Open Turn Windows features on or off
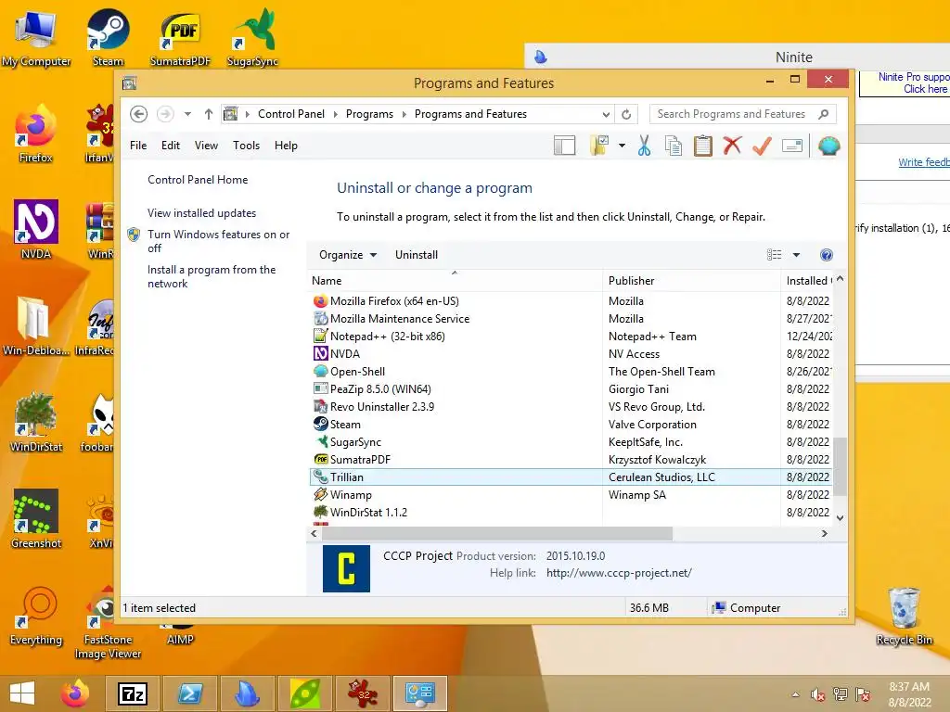This screenshot has width=950, height=712. click(x=218, y=241)
